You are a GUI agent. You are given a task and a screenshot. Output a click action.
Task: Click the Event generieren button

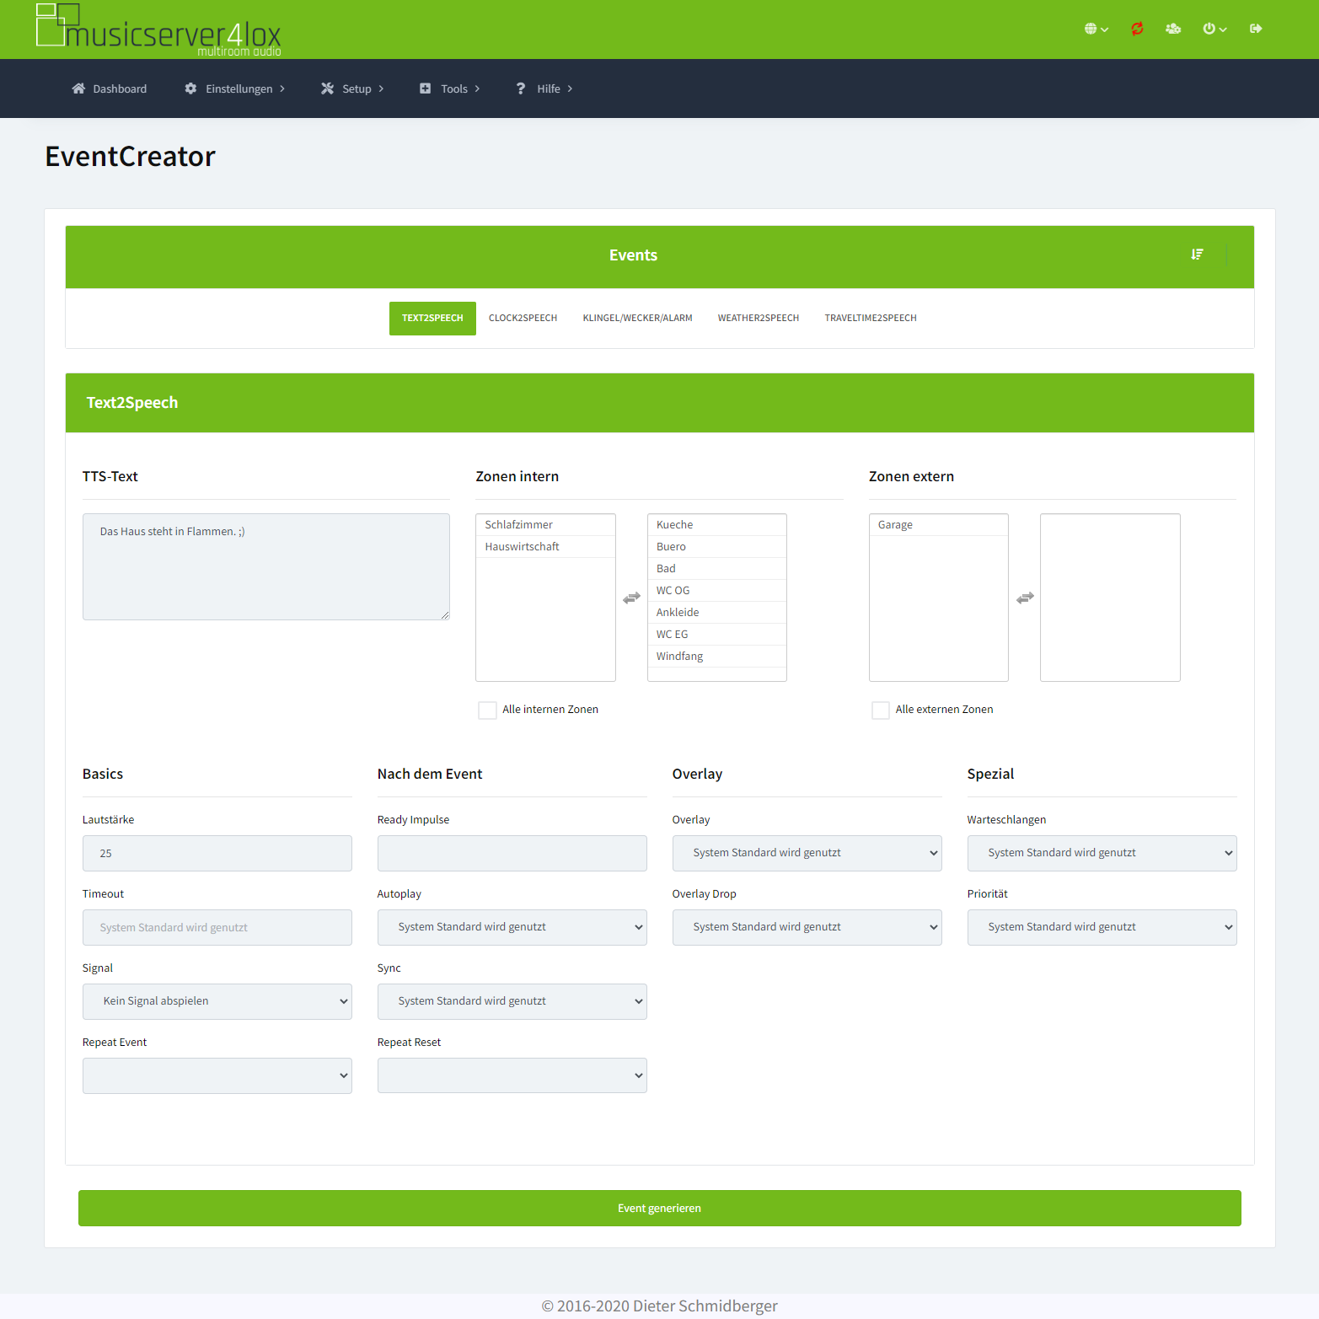(x=660, y=1209)
